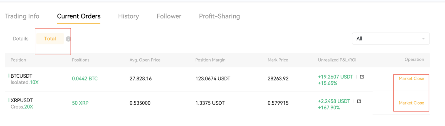Switch to the Profit-Sharing tab
This screenshot has width=445, height=126.
click(x=219, y=16)
